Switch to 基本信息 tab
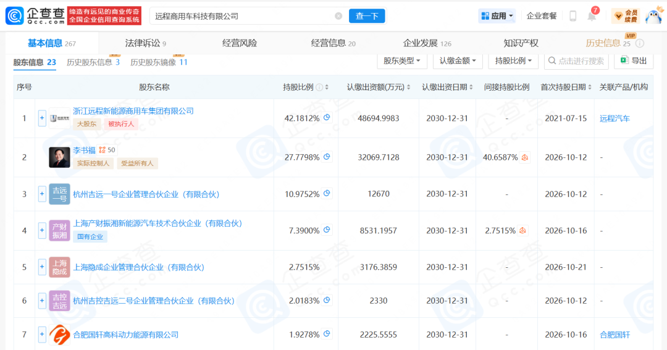The width and height of the screenshot is (667, 350). point(51,43)
